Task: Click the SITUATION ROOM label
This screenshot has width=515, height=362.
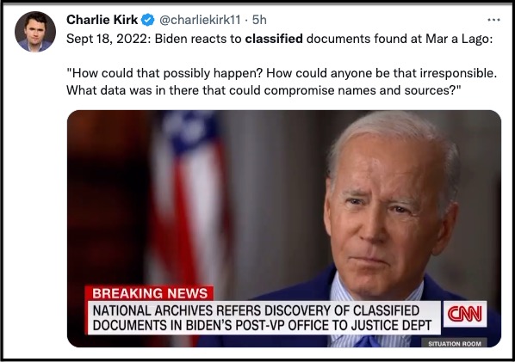Action: (454, 343)
